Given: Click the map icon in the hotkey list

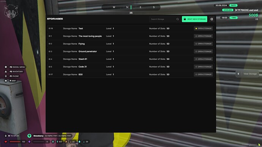Looking at the screenshot, I should tap(6, 81).
